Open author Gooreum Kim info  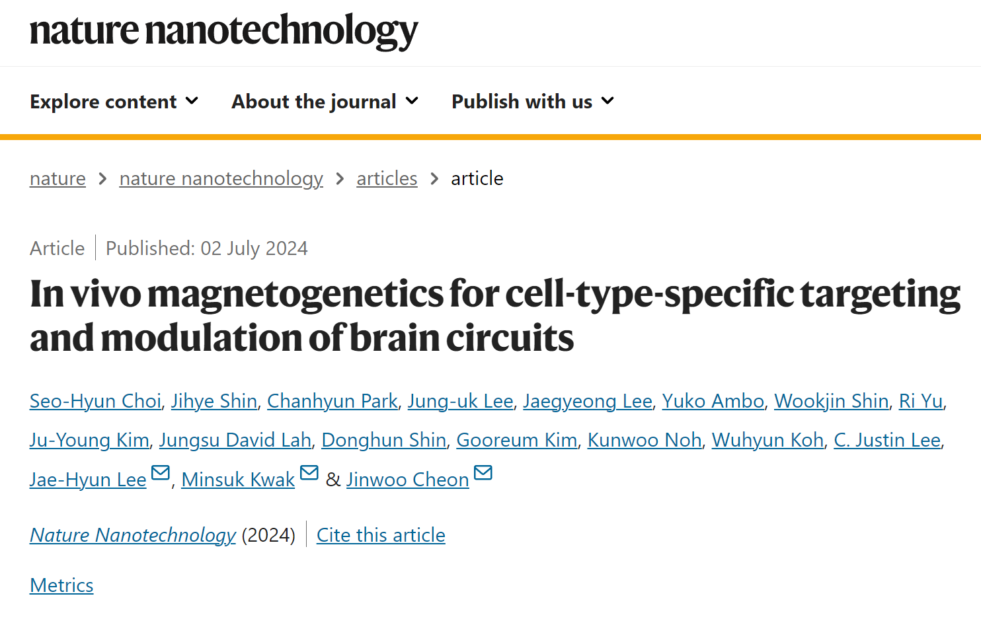516,440
